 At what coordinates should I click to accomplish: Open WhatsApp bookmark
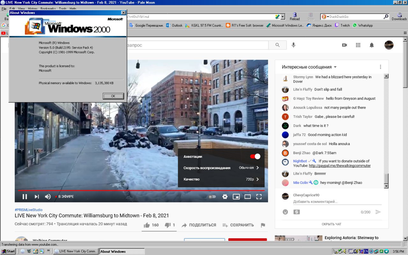(x=362, y=25)
